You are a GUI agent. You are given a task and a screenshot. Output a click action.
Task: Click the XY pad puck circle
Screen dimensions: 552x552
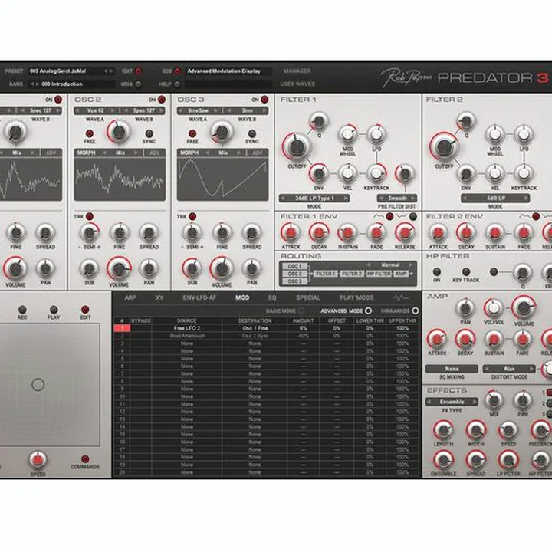38,384
